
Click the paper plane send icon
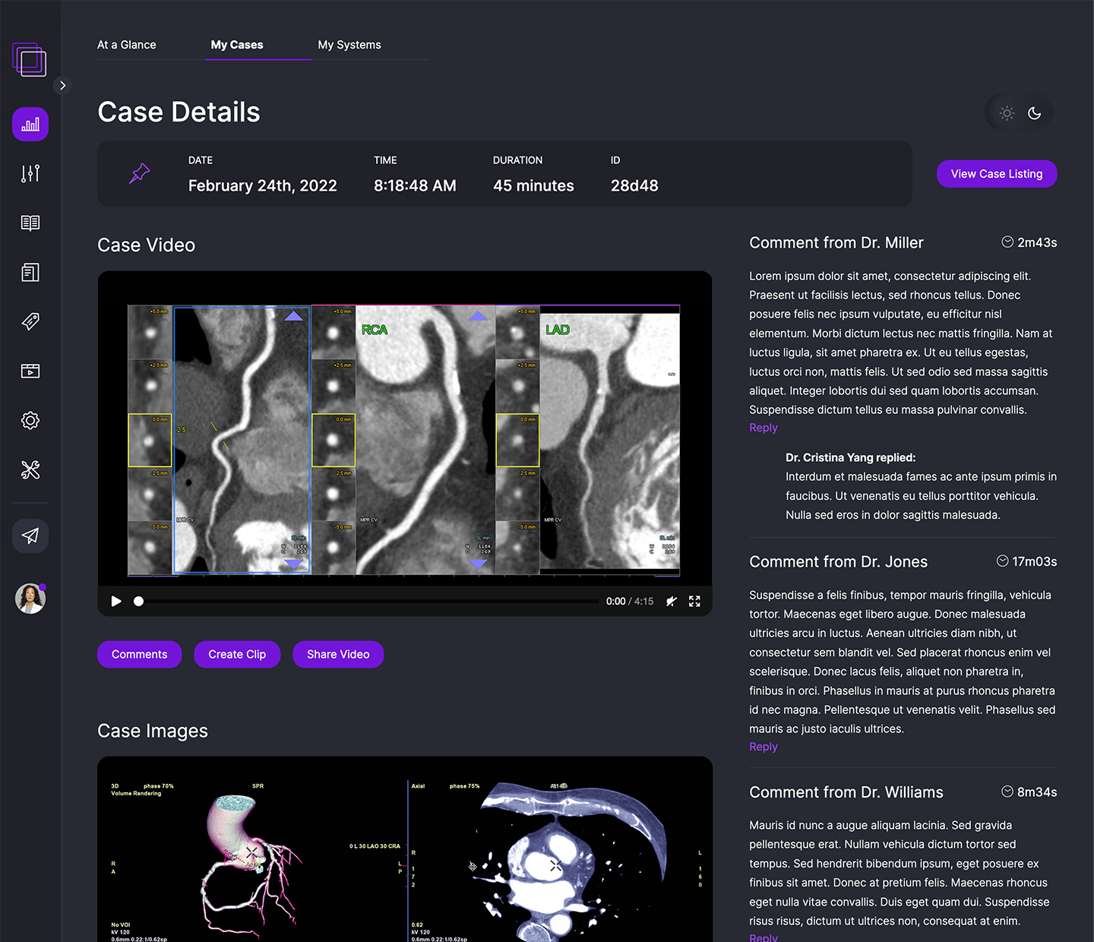point(30,536)
